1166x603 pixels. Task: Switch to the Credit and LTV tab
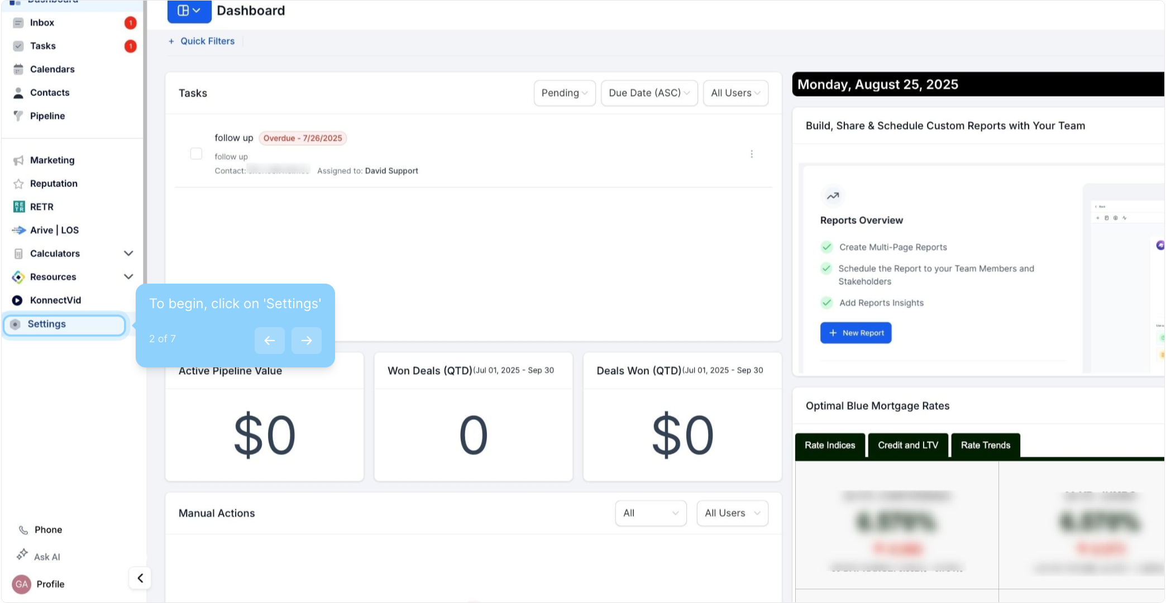click(x=907, y=445)
